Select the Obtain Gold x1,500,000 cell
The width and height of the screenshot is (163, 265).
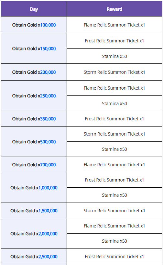[34, 211]
